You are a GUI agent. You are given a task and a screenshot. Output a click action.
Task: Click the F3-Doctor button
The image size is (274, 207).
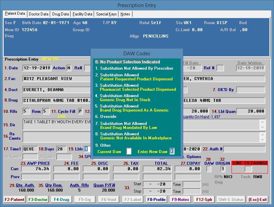(x=38, y=199)
